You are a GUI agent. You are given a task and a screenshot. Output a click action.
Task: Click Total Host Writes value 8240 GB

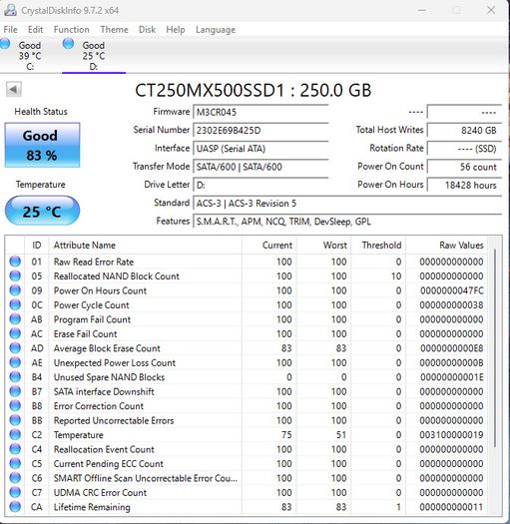point(464,130)
